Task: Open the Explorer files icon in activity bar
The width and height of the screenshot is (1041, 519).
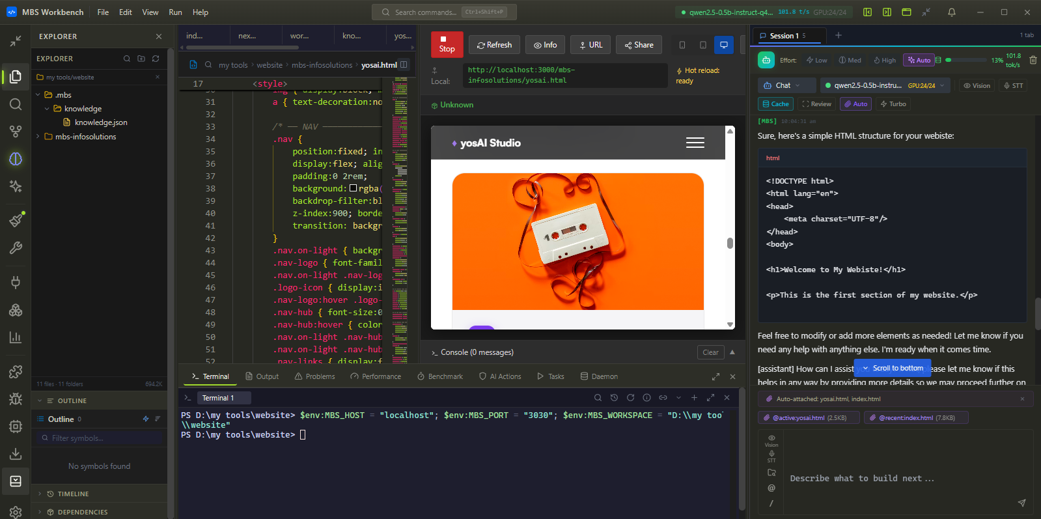Action: coord(16,76)
